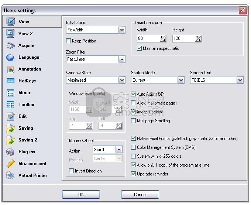Click the thumbnail Height spinner arrows
The height and width of the screenshot is (205, 251).
click(x=199, y=38)
